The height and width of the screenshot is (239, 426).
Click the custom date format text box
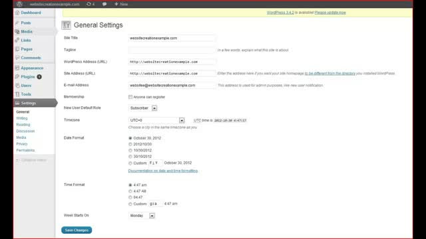(x=155, y=163)
